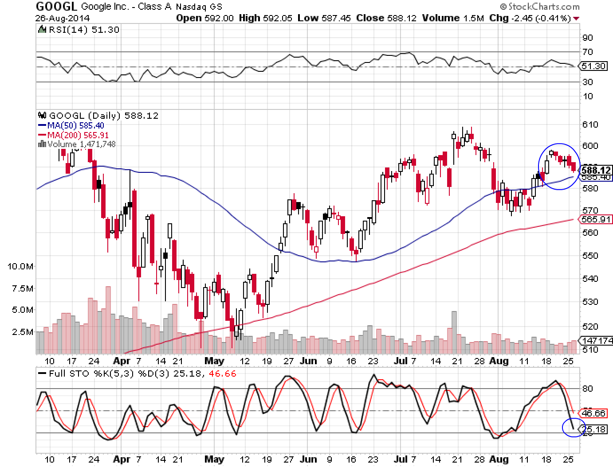Select the blue MA(50) line swatch in legend
The image size is (613, 467).
pyautogui.click(x=43, y=126)
